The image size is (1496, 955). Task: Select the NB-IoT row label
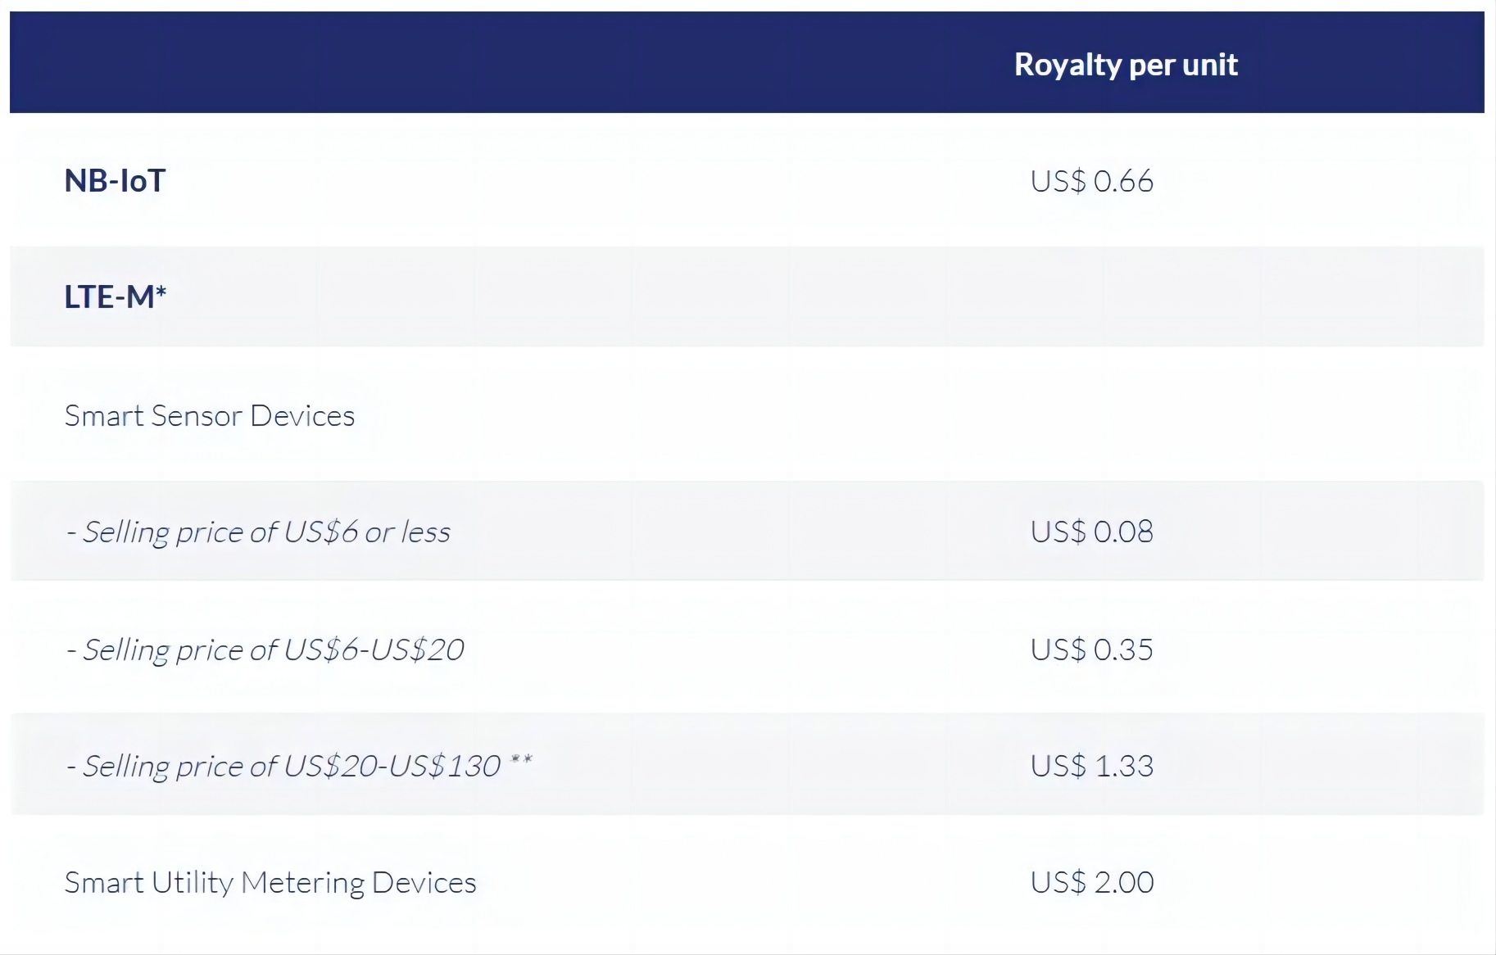tap(116, 181)
